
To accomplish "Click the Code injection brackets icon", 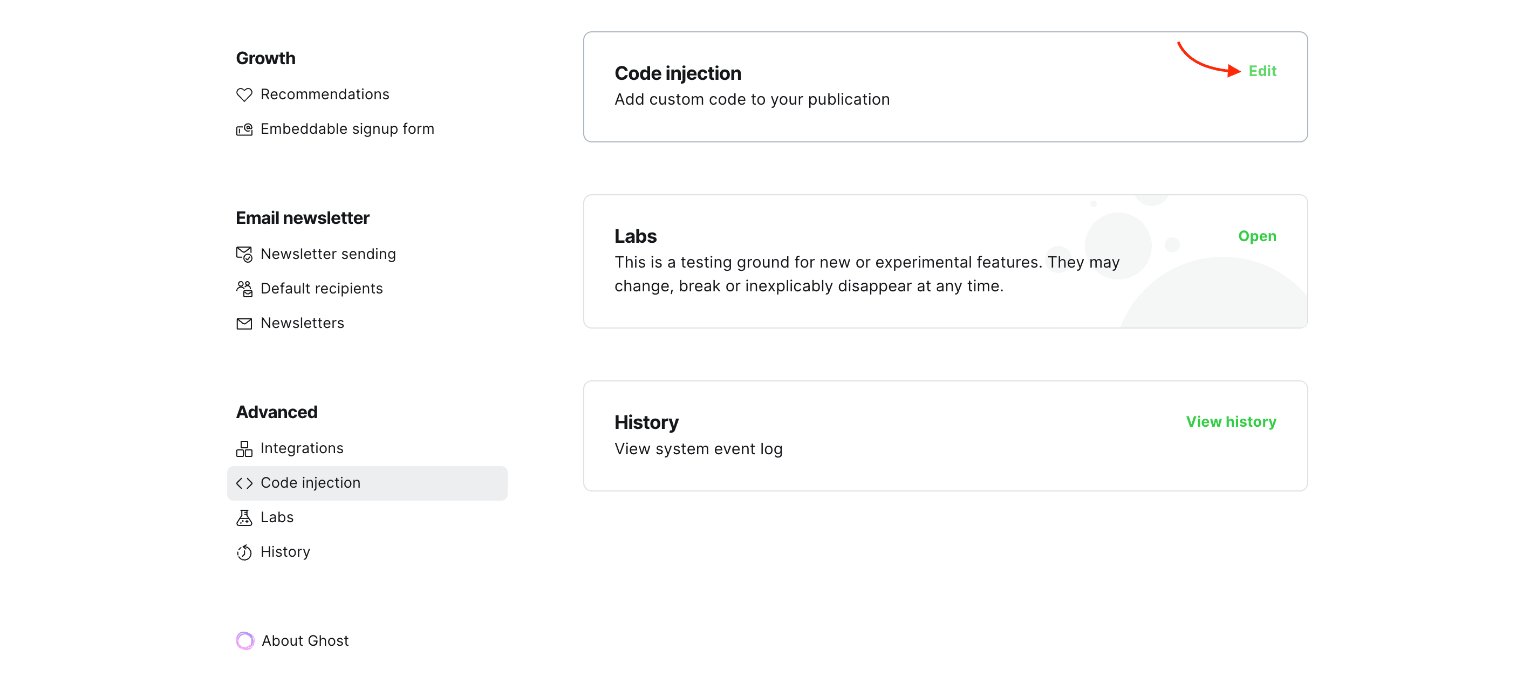I will click(244, 483).
